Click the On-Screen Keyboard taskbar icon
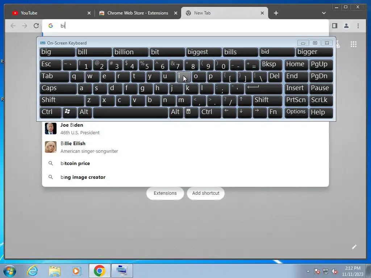Viewport: 371px width, 278px height. click(x=122, y=271)
